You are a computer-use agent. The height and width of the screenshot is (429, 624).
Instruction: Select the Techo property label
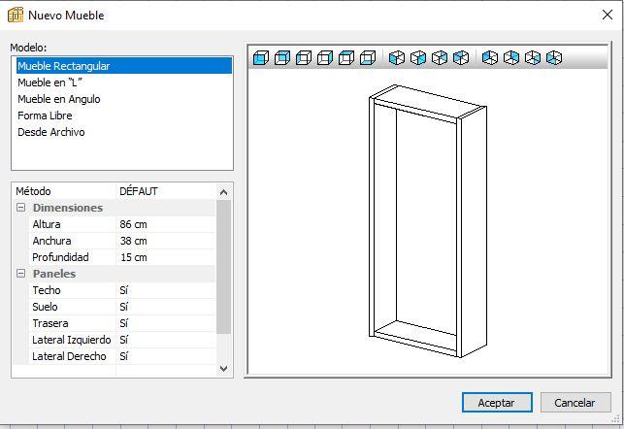[47, 290]
